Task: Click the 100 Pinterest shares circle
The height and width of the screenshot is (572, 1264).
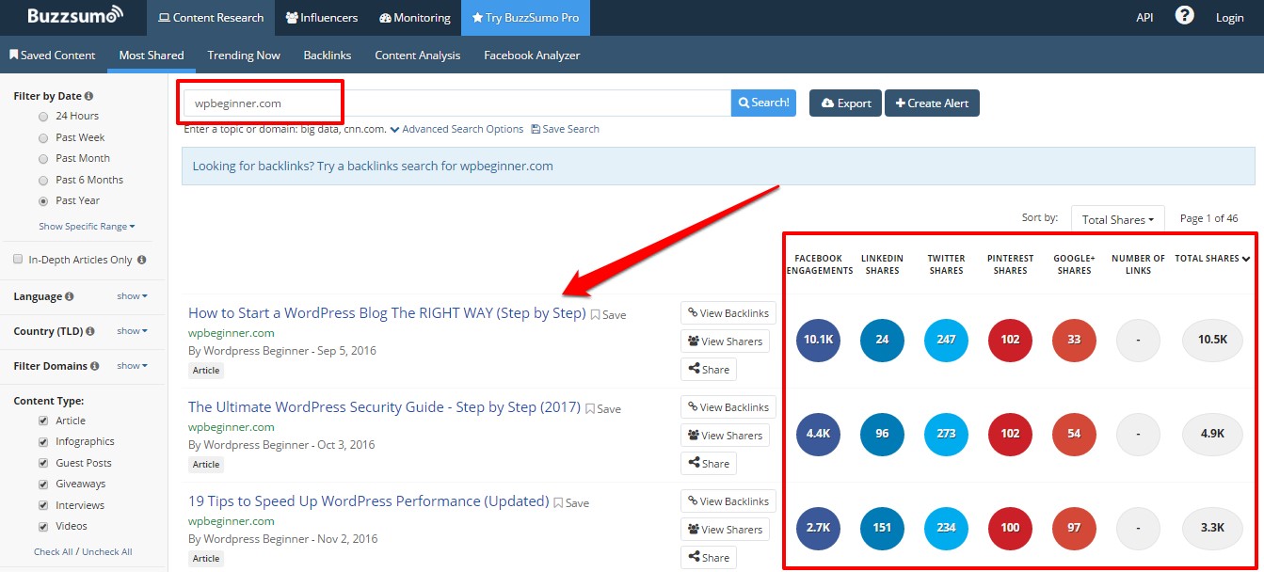Action: click(1010, 528)
